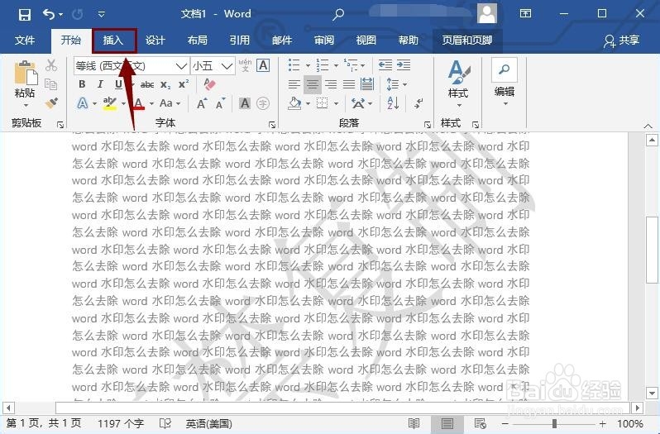Image resolution: width=660 pixels, height=434 pixels.
Task: Click the phonetic guide wén icon
Action: click(245, 65)
